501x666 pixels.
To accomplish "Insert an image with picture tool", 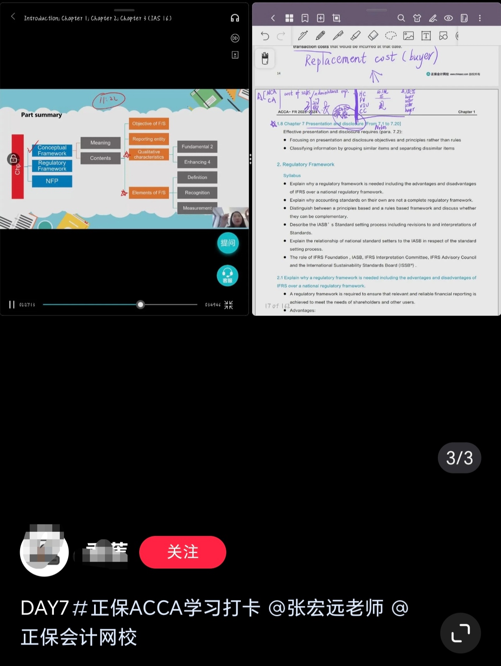I will pyautogui.click(x=408, y=36).
